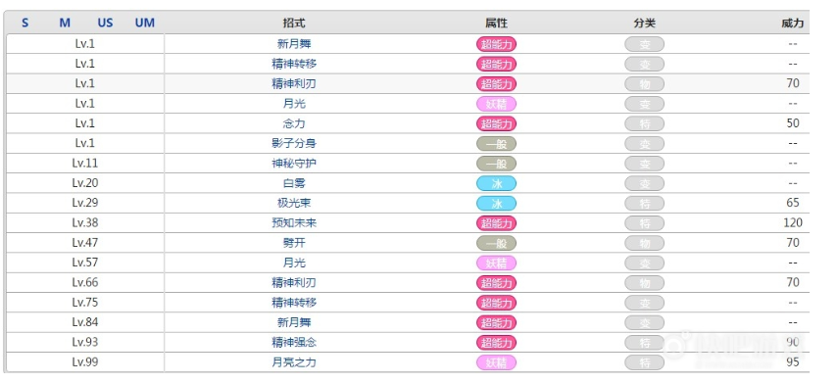
Task: Select the UM version tab
Action: pyautogui.click(x=145, y=23)
